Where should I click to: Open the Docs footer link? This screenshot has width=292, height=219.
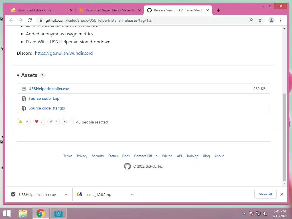tap(126, 156)
